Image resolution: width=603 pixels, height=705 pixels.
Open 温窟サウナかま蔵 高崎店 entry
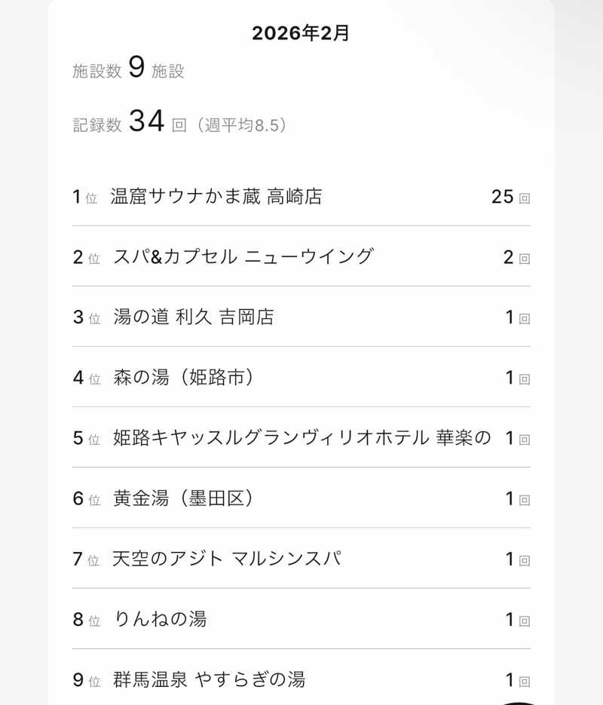pyautogui.click(x=301, y=197)
